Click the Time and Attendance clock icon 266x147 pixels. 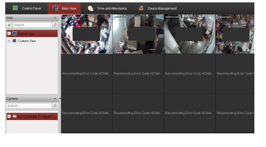[x=90, y=8]
